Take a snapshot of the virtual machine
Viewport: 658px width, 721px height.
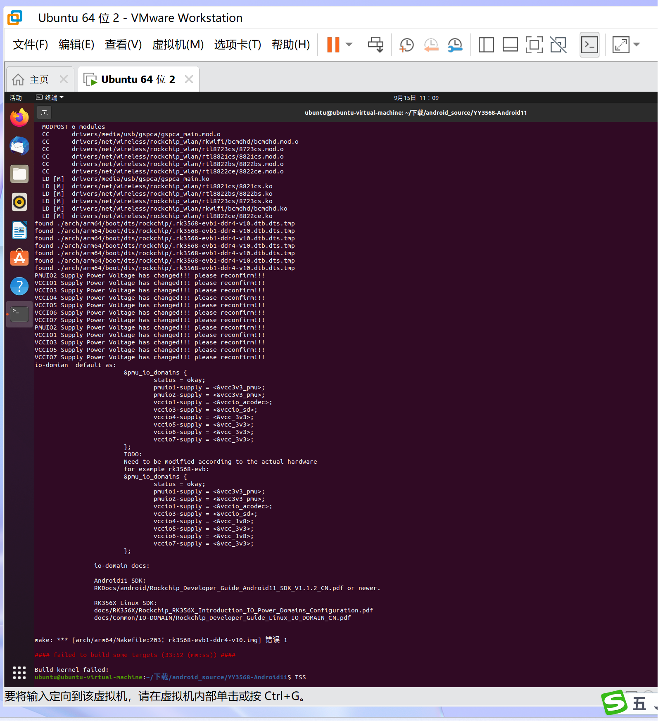[x=406, y=45]
